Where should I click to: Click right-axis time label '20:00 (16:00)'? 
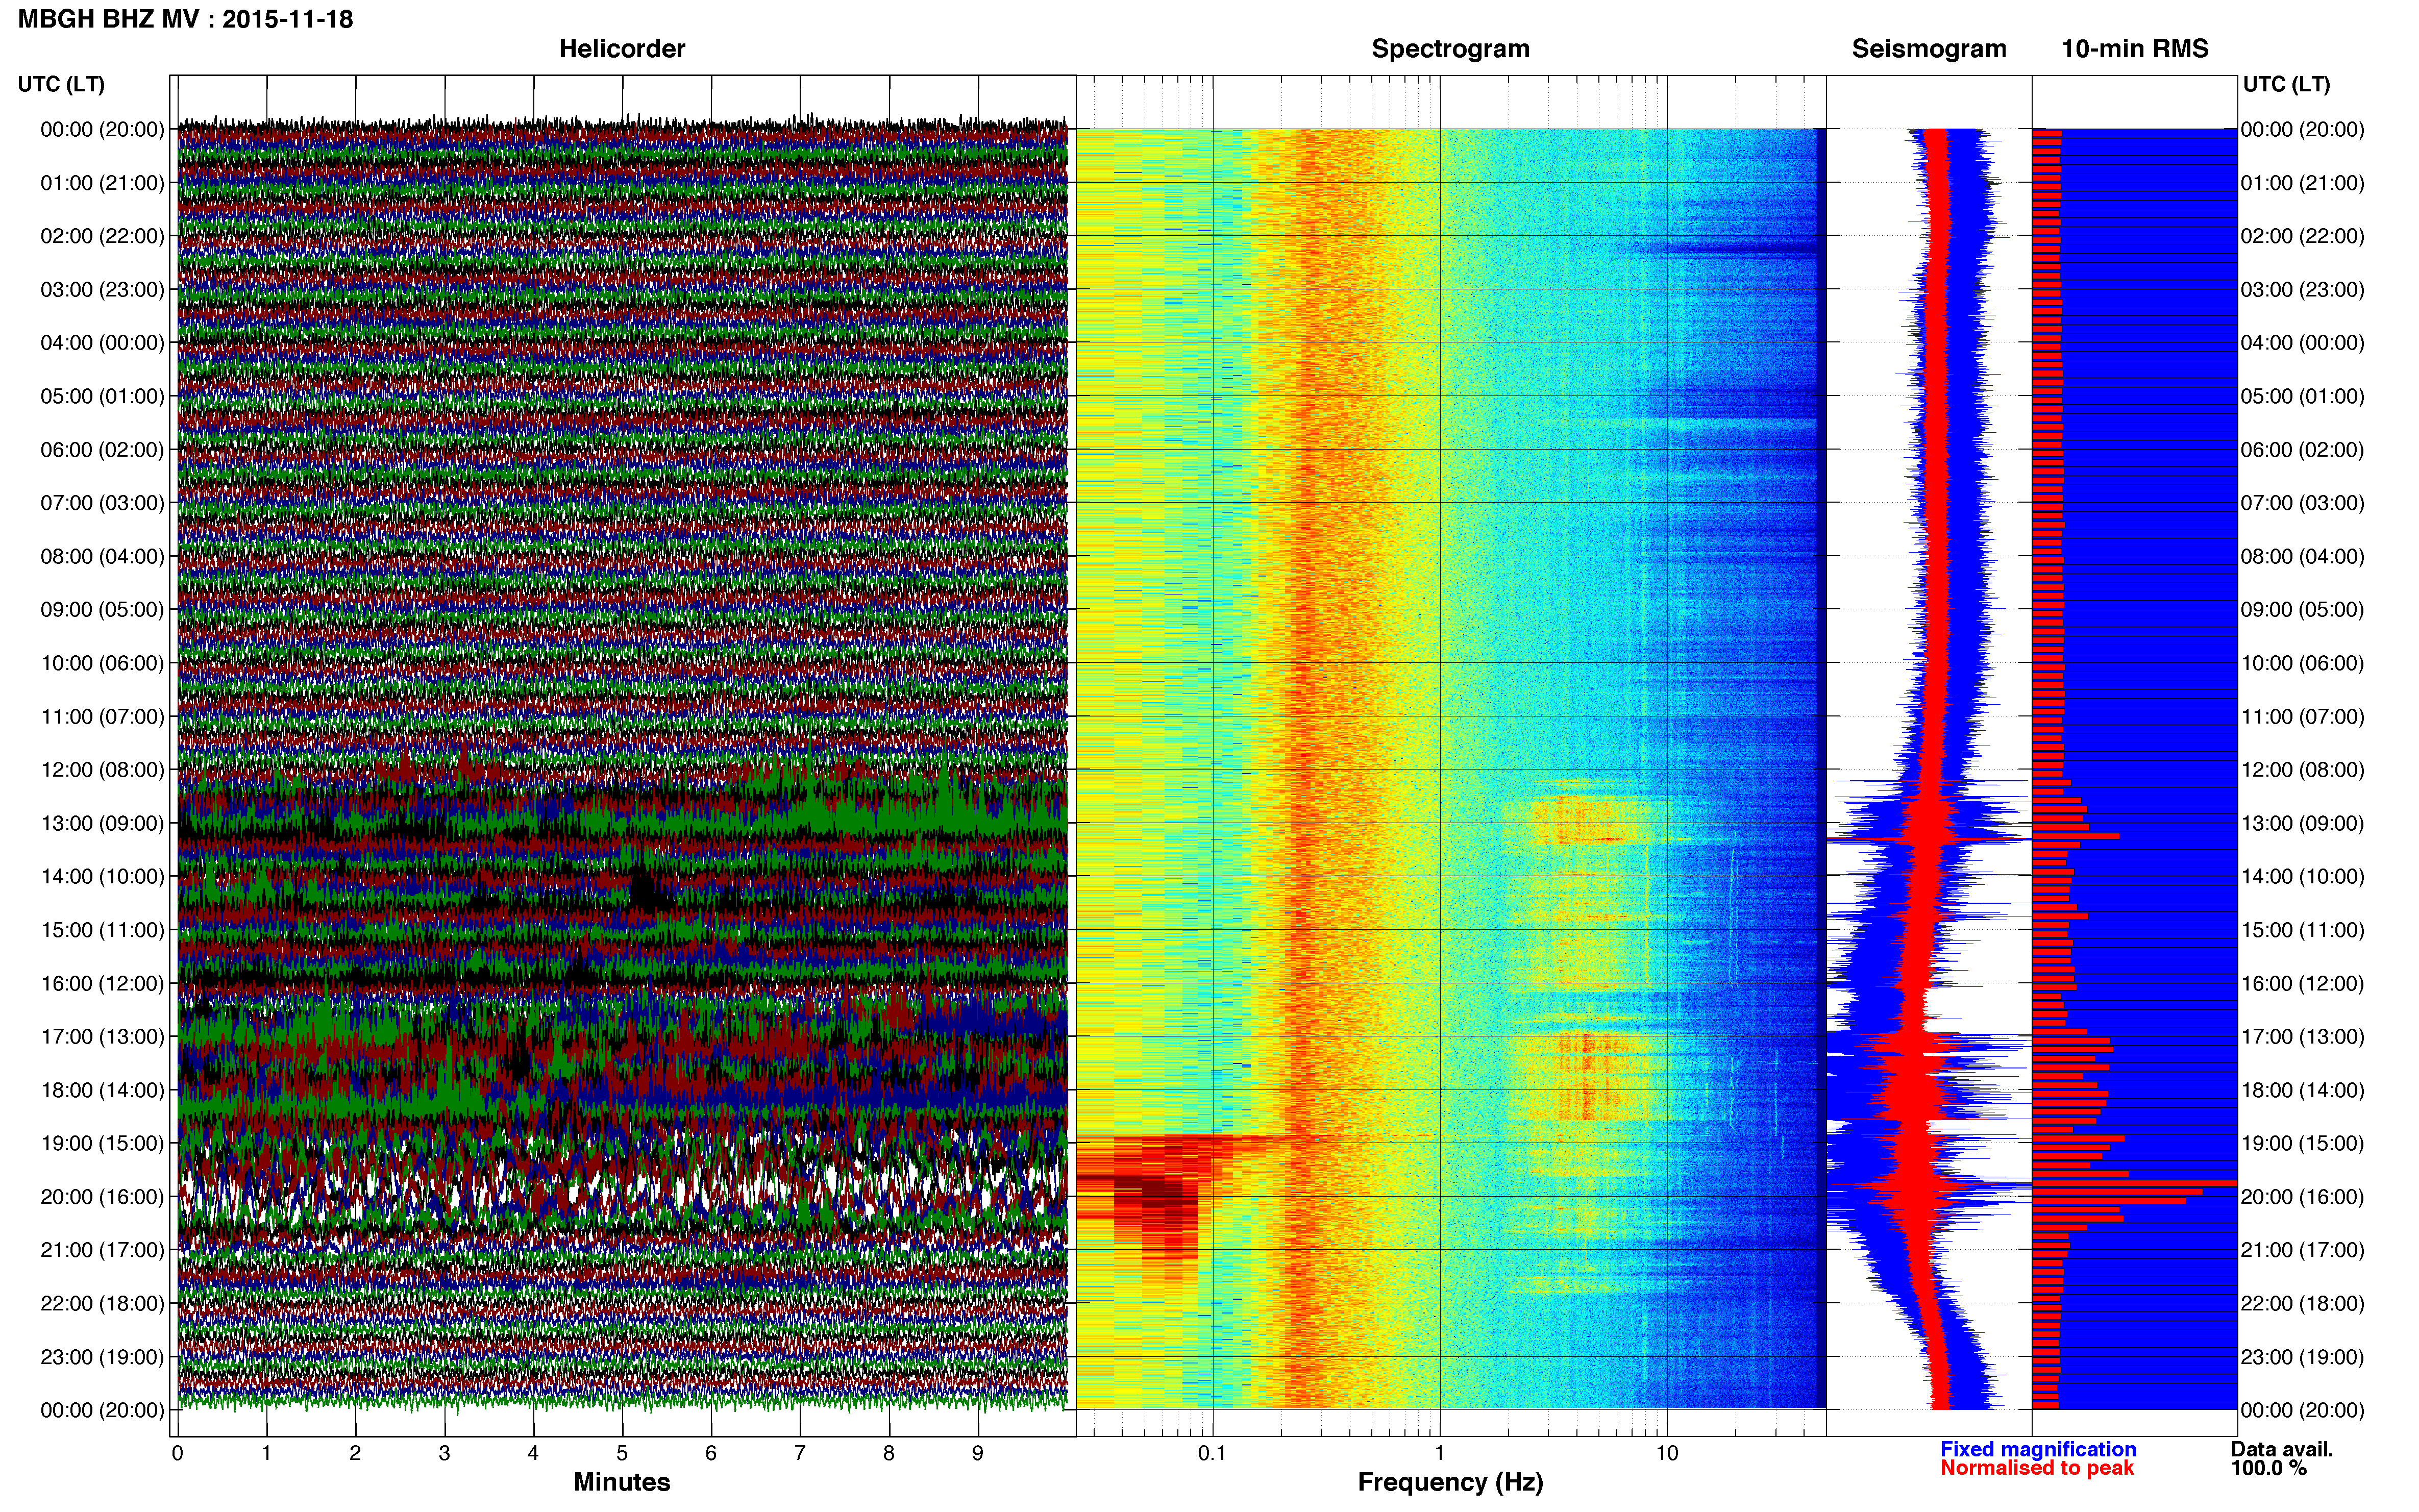2303,1197
